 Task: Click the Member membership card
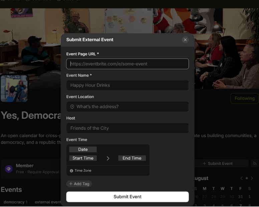(31, 169)
